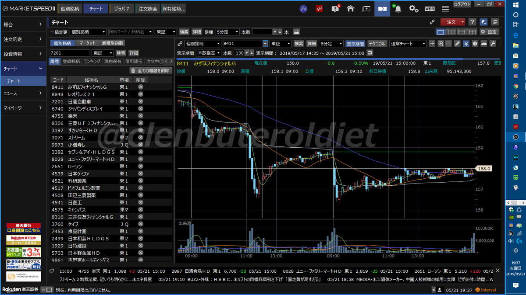This screenshot has width=526, height=295.
Task: Click the テクニカル button
Action: [377, 44]
